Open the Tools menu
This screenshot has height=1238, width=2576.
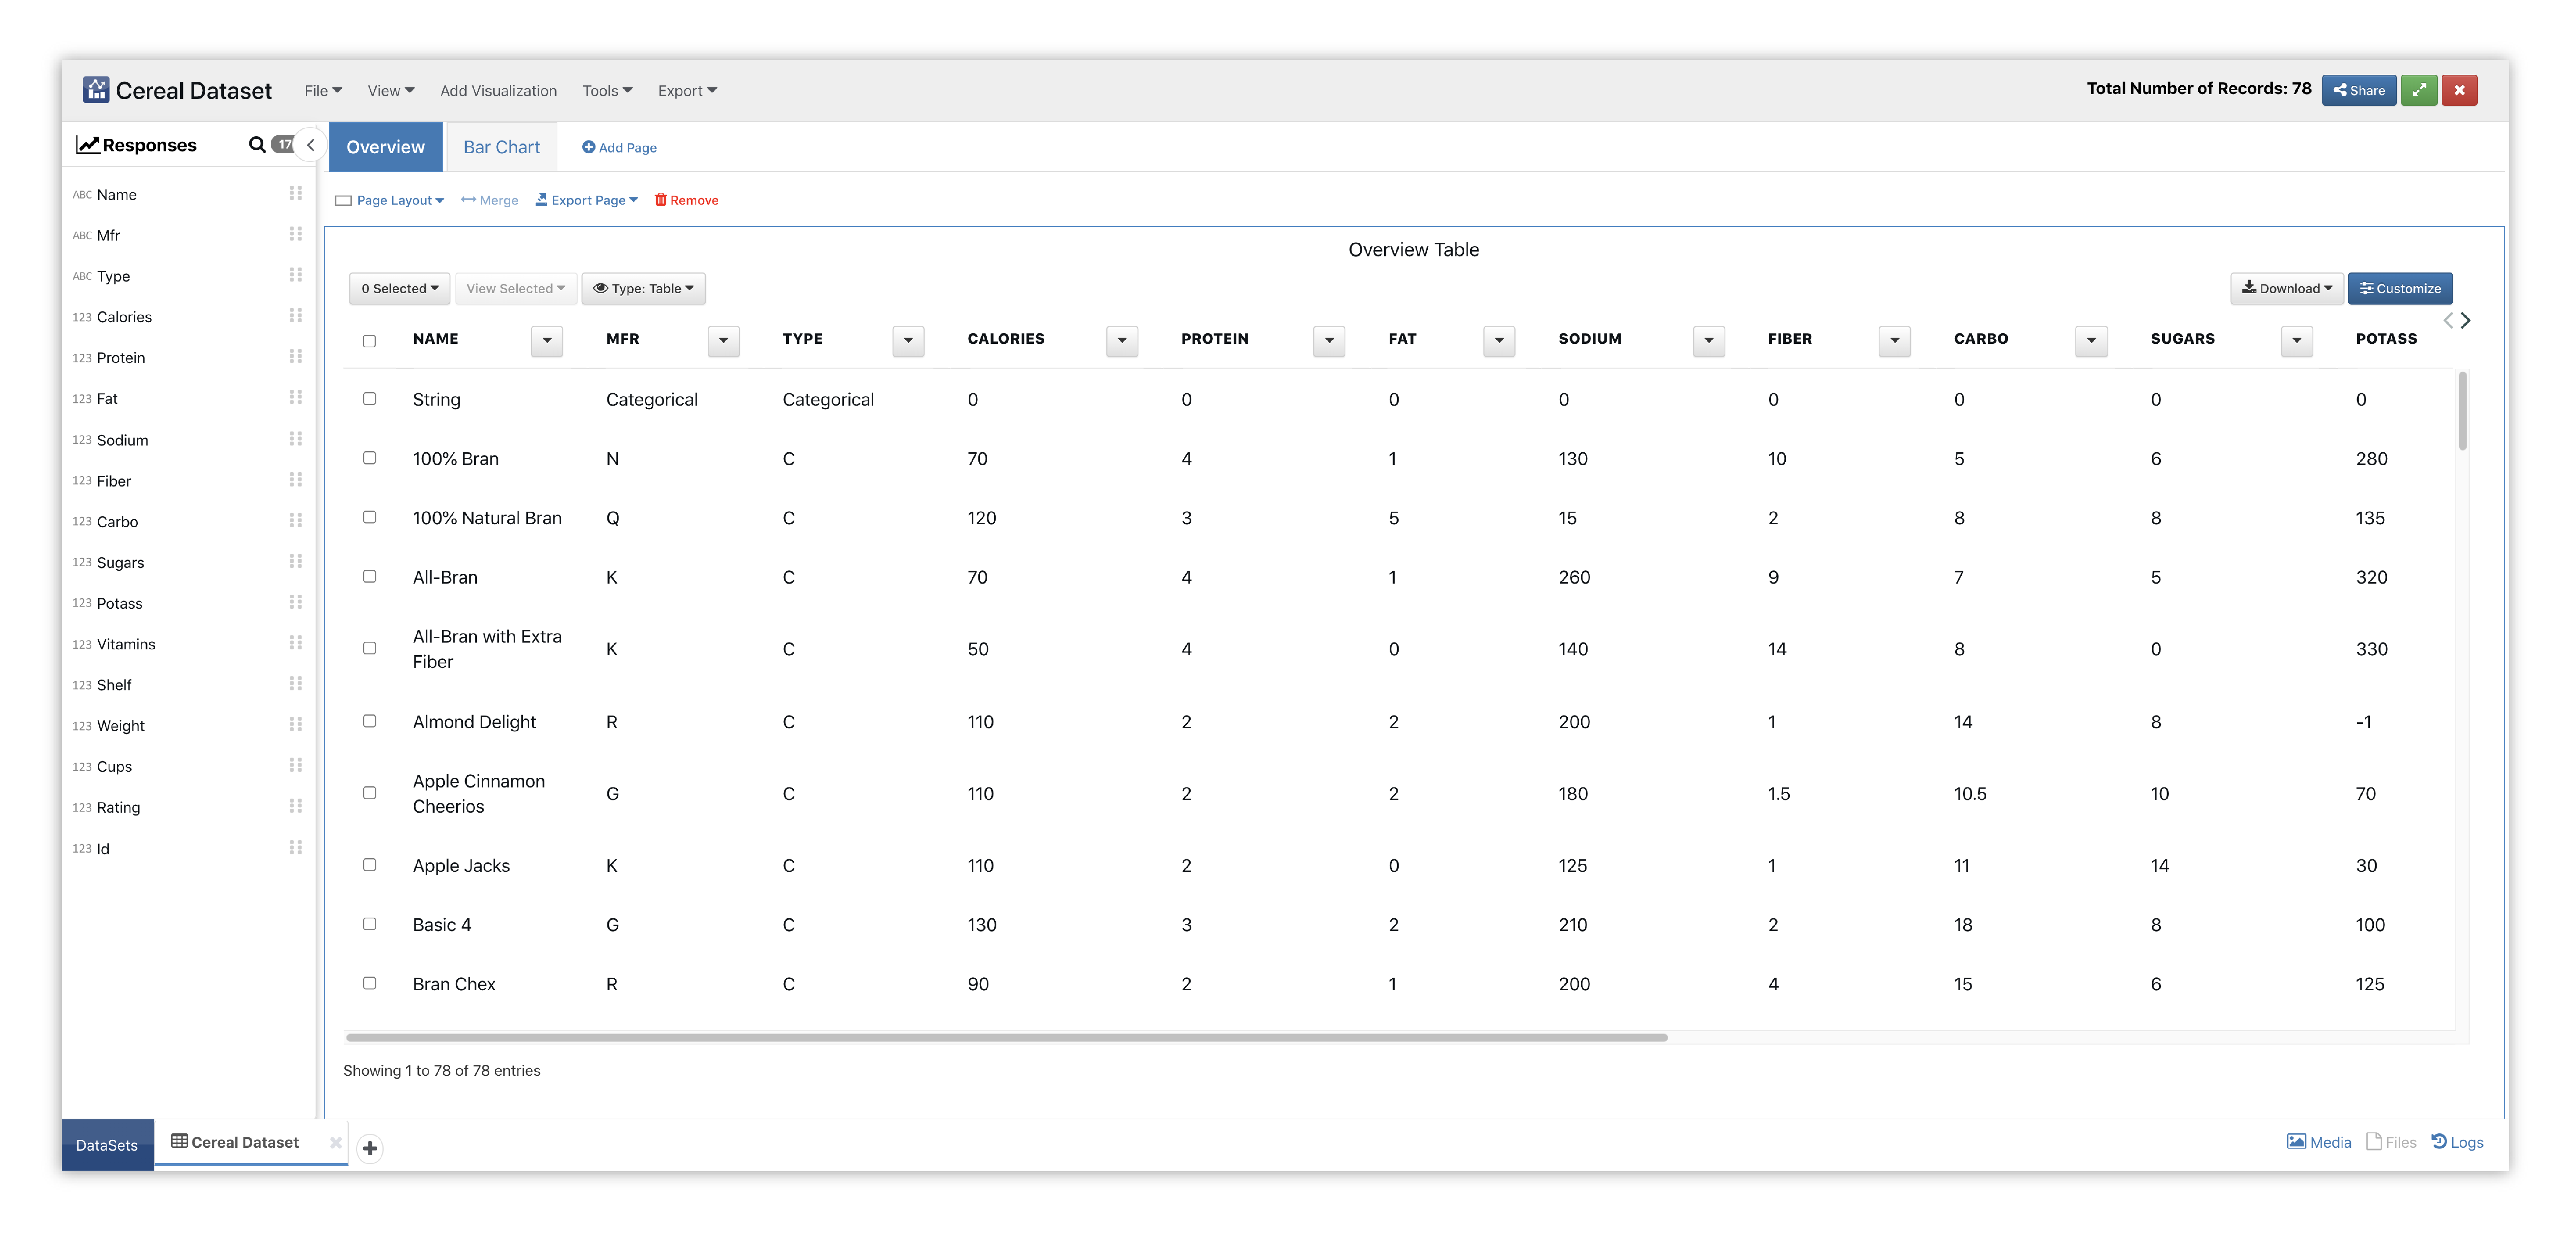[x=608, y=91]
